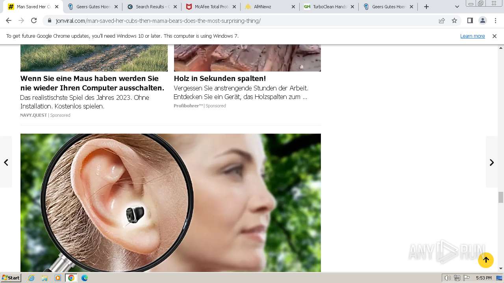Open volume speaker icon in tray
Viewport: 504px width, 283px height.
tap(447, 278)
